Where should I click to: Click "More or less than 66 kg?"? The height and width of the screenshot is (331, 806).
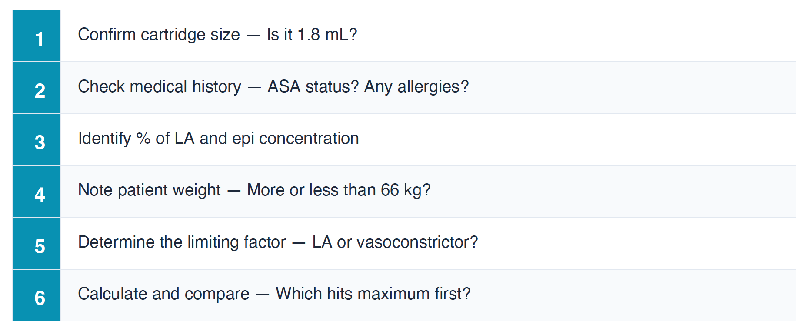pyautogui.click(x=339, y=190)
